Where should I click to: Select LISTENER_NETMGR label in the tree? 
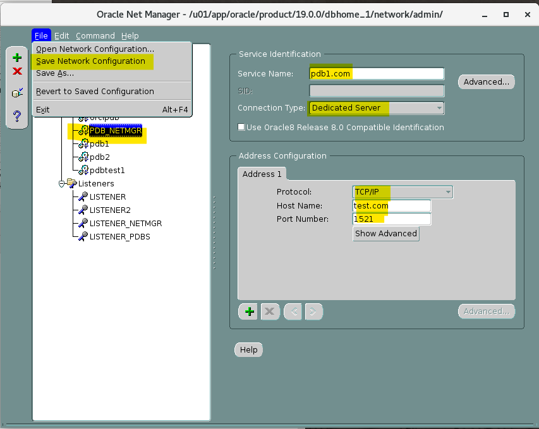coord(126,224)
